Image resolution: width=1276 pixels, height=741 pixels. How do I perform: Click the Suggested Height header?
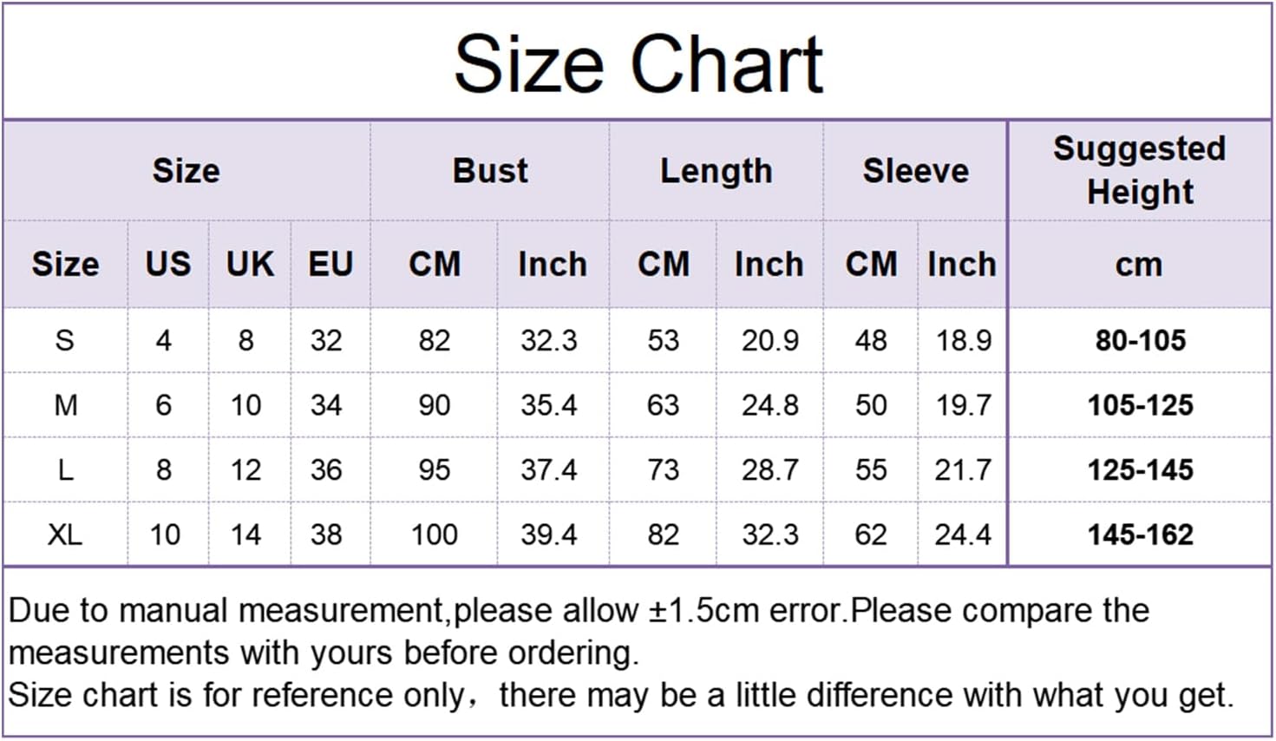[x=1139, y=170]
